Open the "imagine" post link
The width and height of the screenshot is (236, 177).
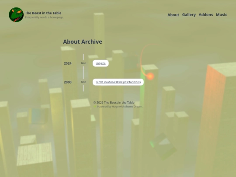101,63
